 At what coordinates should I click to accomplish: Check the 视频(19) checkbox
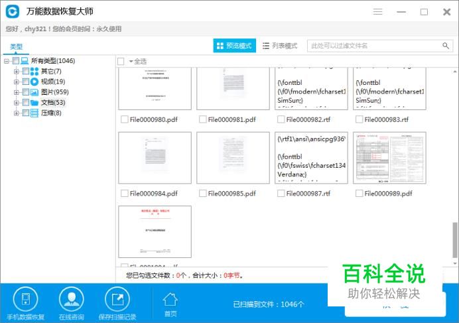pyautogui.click(x=26, y=82)
